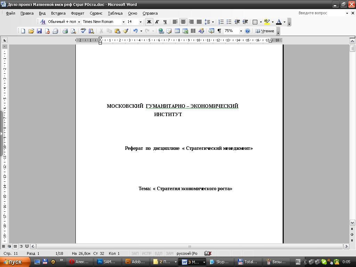This screenshot has height=267, width=356.
Task: Decrease the paragraph indent
Action: pos(237,22)
